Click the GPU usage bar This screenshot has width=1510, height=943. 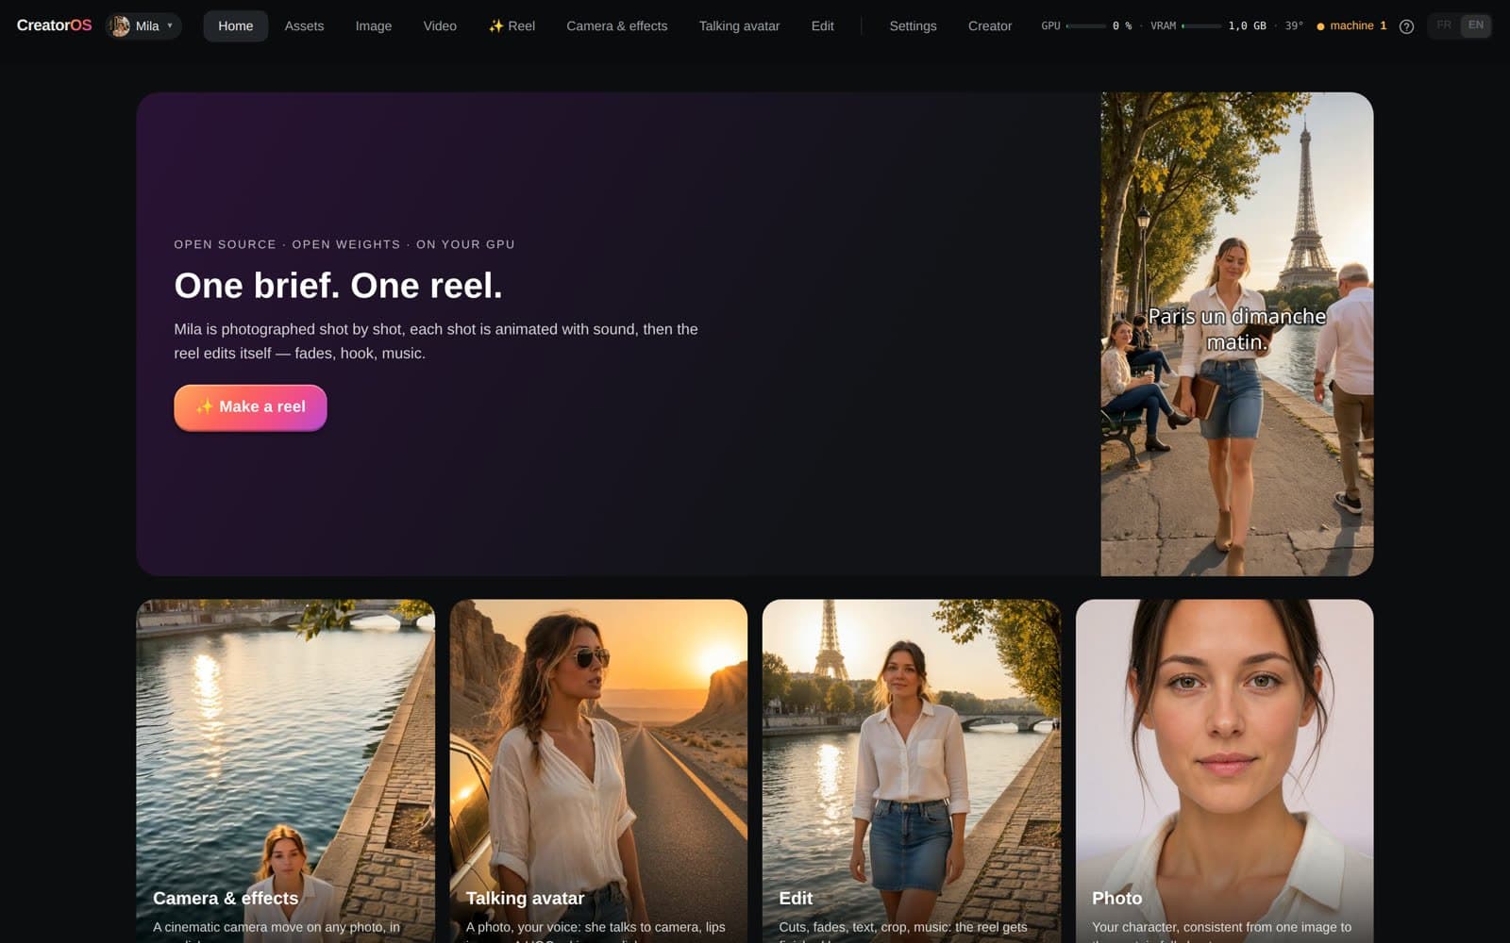(1085, 26)
